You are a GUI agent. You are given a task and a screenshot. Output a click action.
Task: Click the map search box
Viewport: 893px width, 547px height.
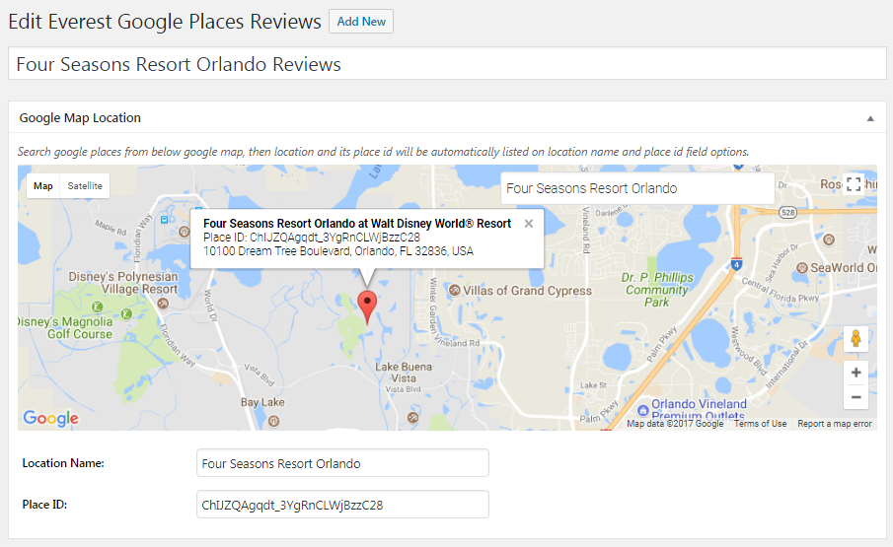coord(637,188)
